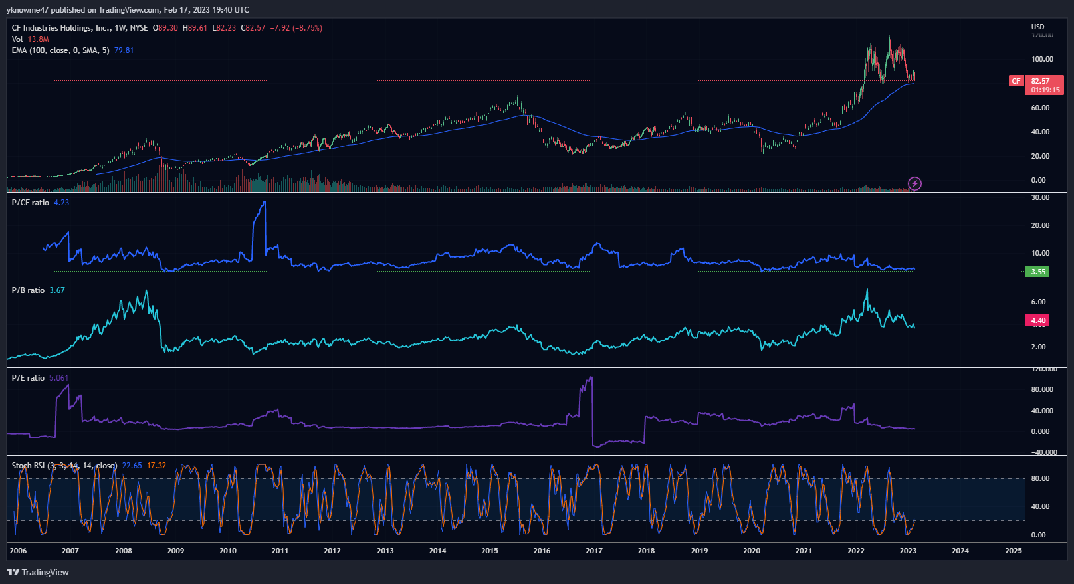Click the EMA (100, close, 0, SMA, 5) label
The height and width of the screenshot is (584, 1074).
(x=60, y=50)
